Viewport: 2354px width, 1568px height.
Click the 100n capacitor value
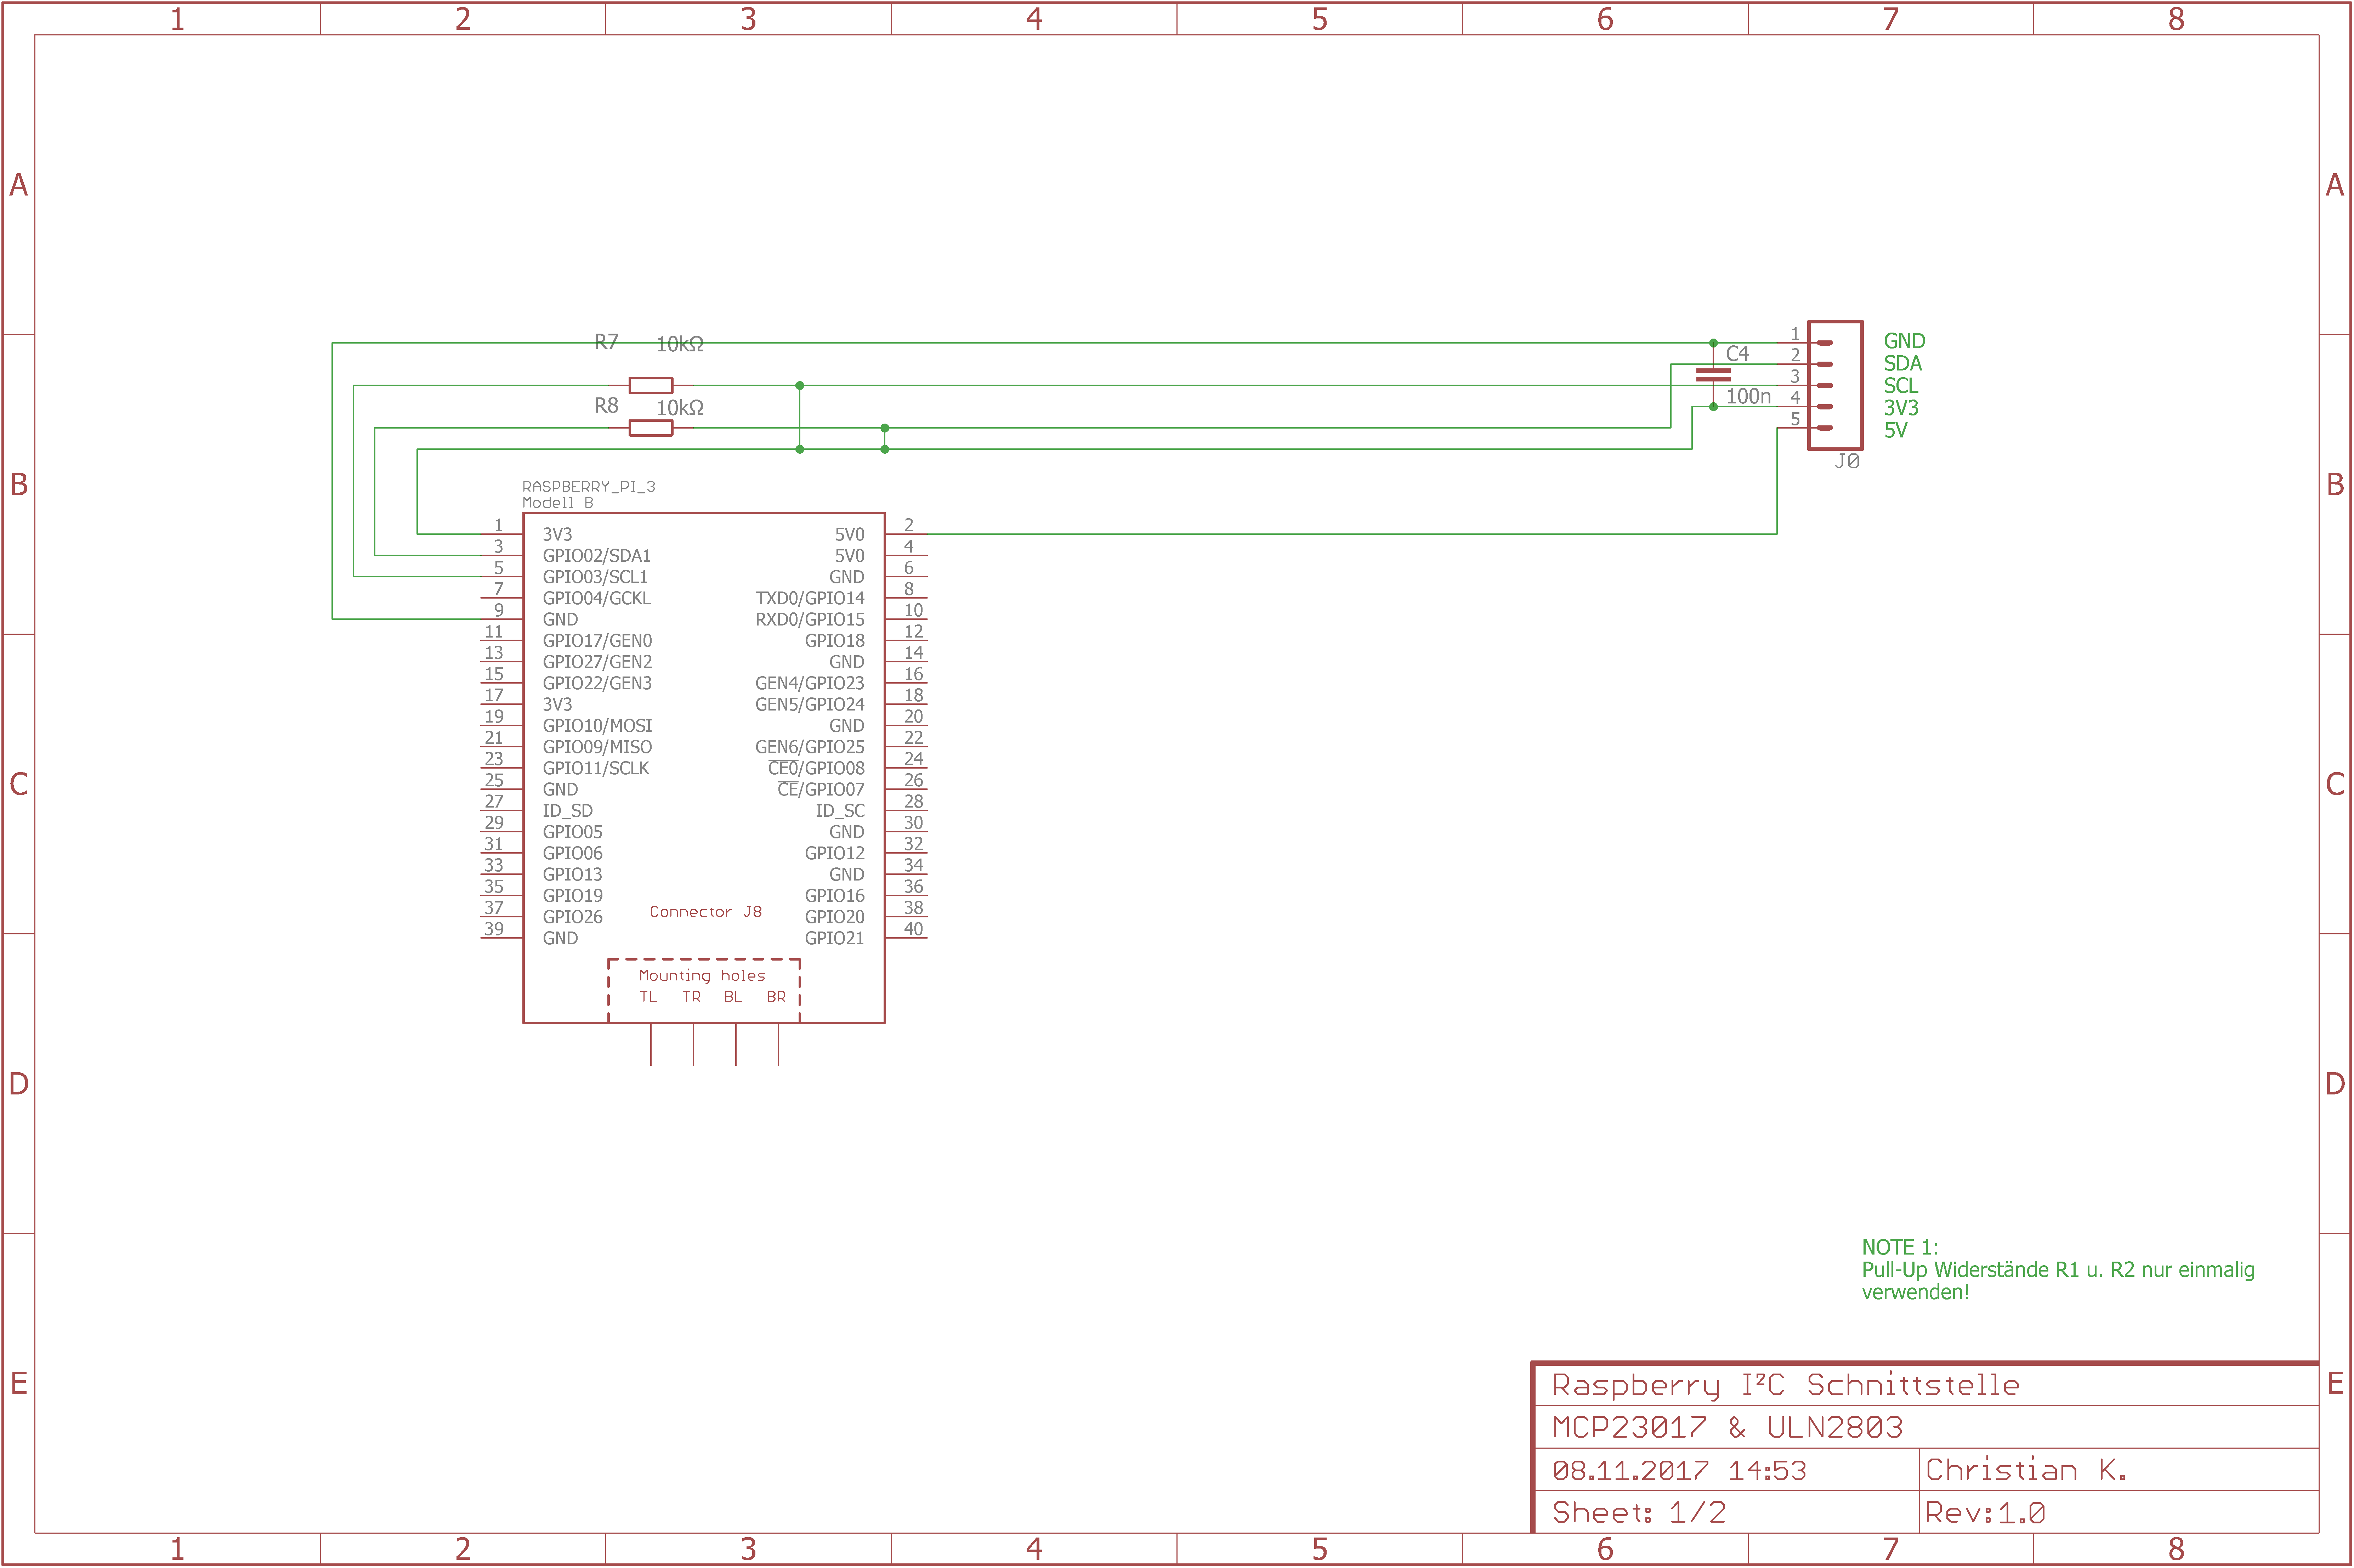pyautogui.click(x=1748, y=397)
